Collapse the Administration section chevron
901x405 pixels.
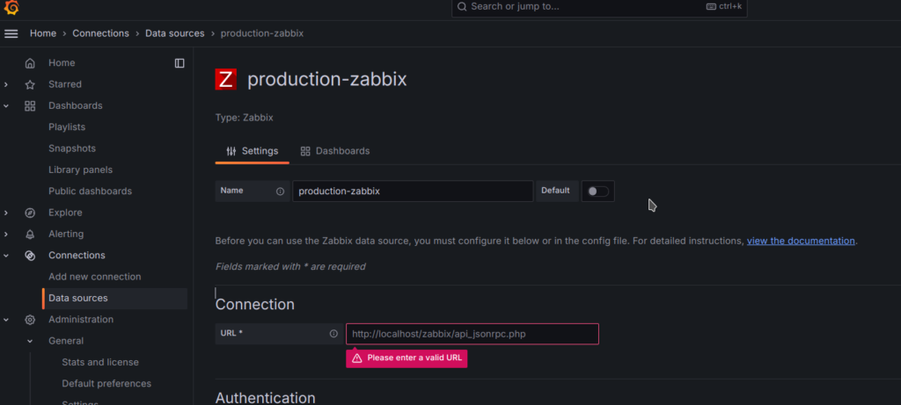point(7,320)
